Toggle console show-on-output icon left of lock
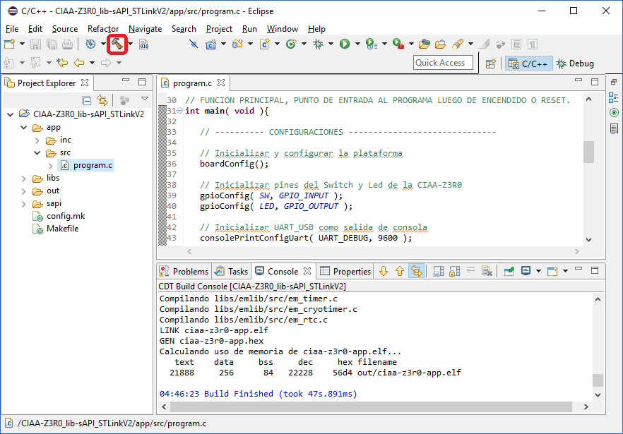The width and height of the screenshot is (623, 434). pos(438,271)
